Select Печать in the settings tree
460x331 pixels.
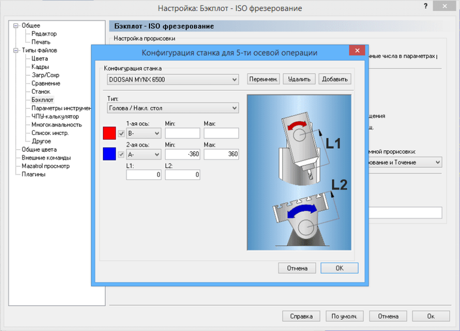tap(41, 42)
